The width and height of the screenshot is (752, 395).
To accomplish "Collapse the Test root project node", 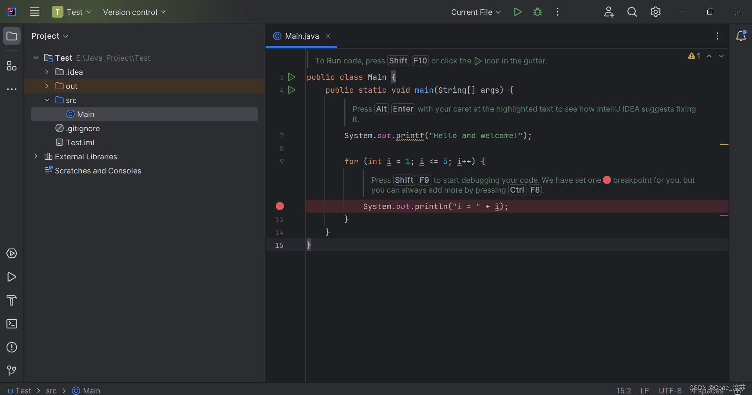I will 36,58.
